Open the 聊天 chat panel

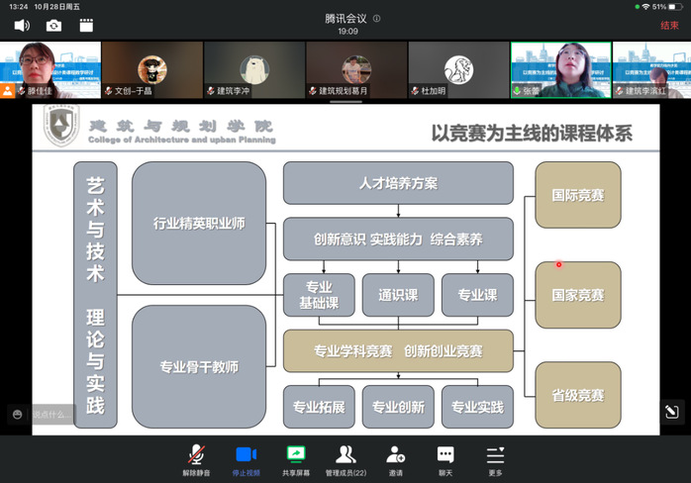click(x=445, y=459)
